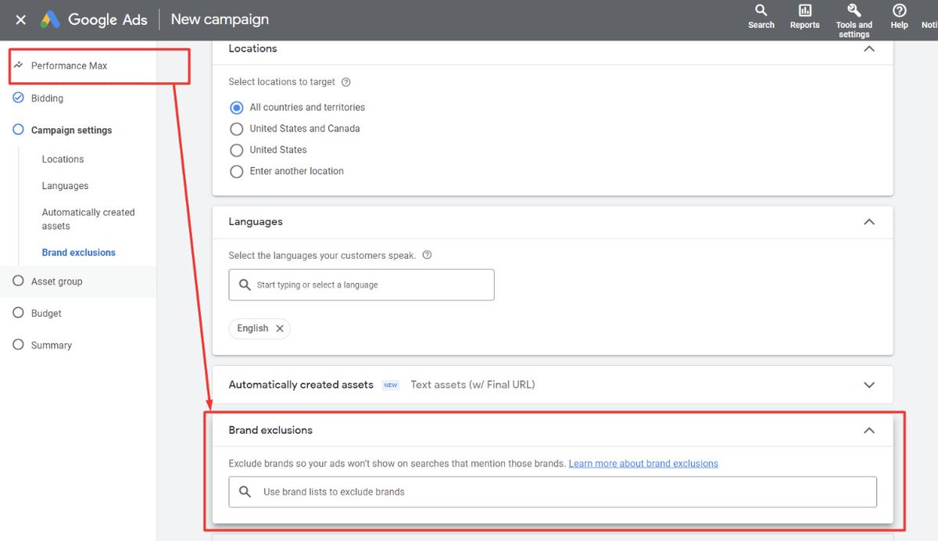Viewport: 938px width, 541px height.
Task: Exit campaign creation via the X icon
Action: 20,20
